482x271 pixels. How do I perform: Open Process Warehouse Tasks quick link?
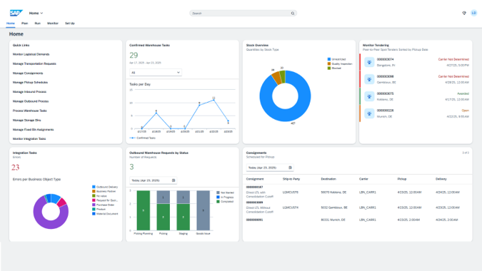point(30,111)
